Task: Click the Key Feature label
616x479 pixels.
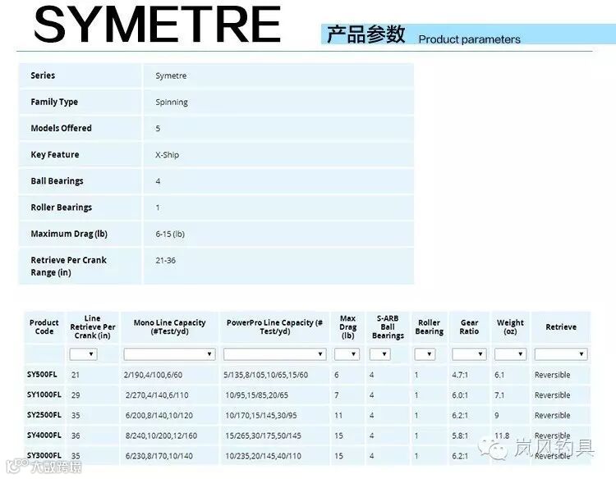Action: pyautogui.click(x=54, y=154)
